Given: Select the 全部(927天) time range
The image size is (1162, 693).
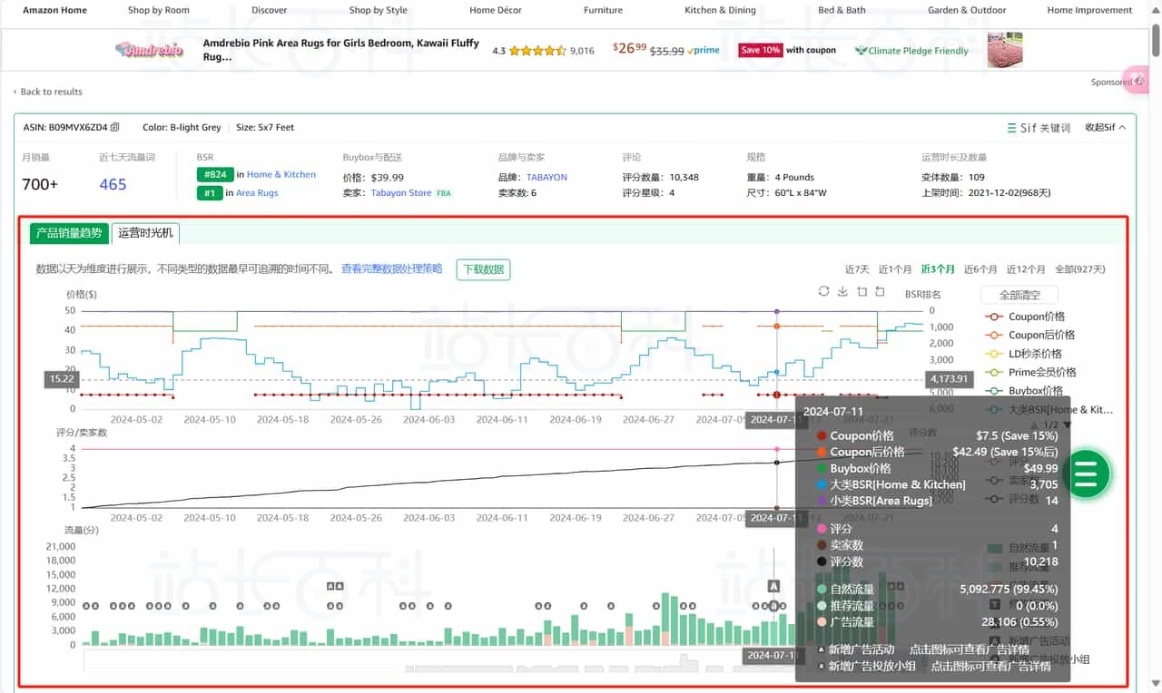Looking at the screenshot, I should pyautogui.click(x=1080, y=269).
